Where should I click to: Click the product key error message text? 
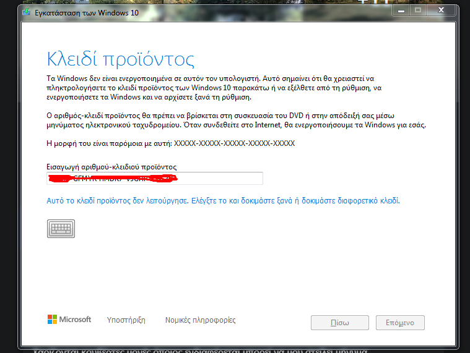(223, 200)
